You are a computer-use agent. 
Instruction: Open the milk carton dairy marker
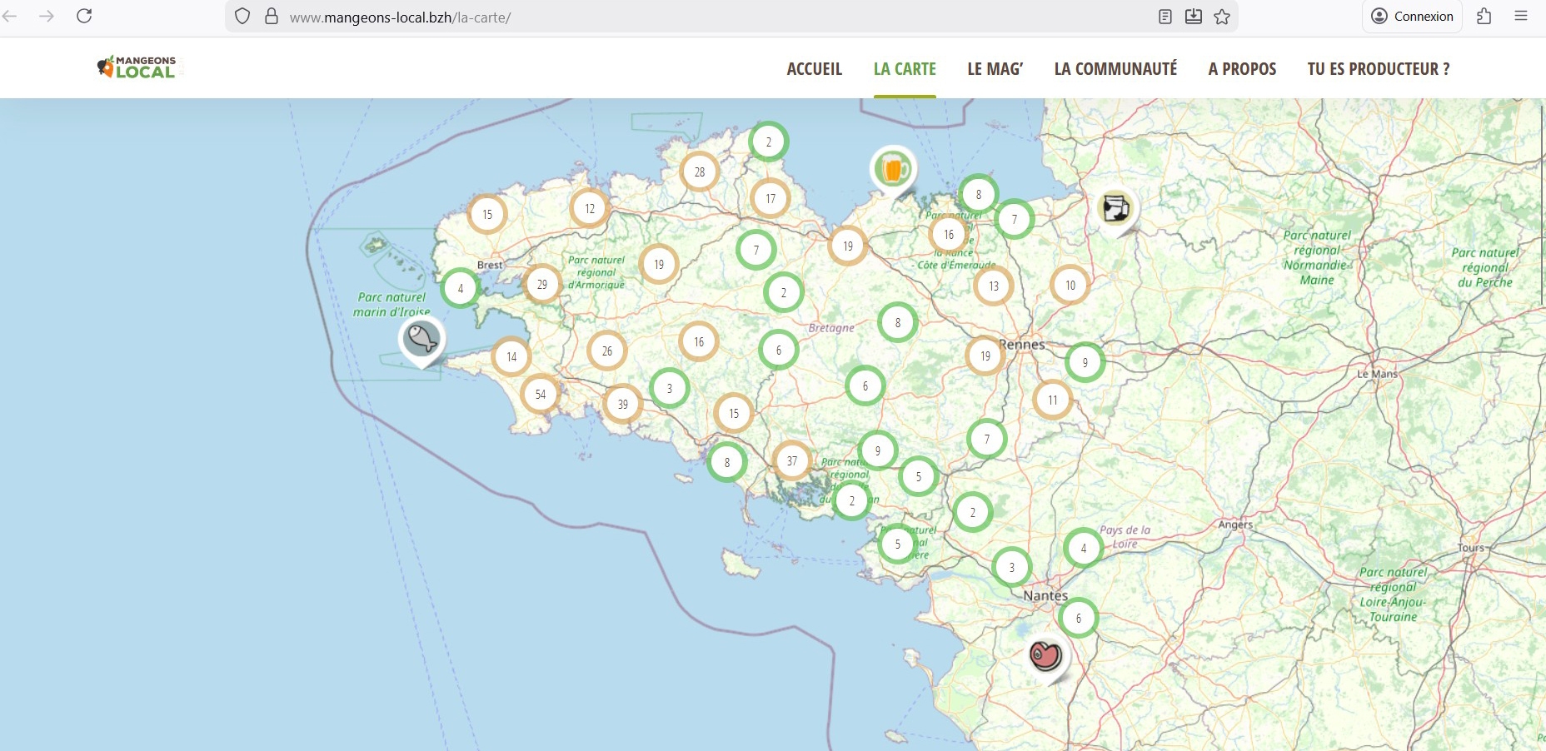click(1115, 208)
